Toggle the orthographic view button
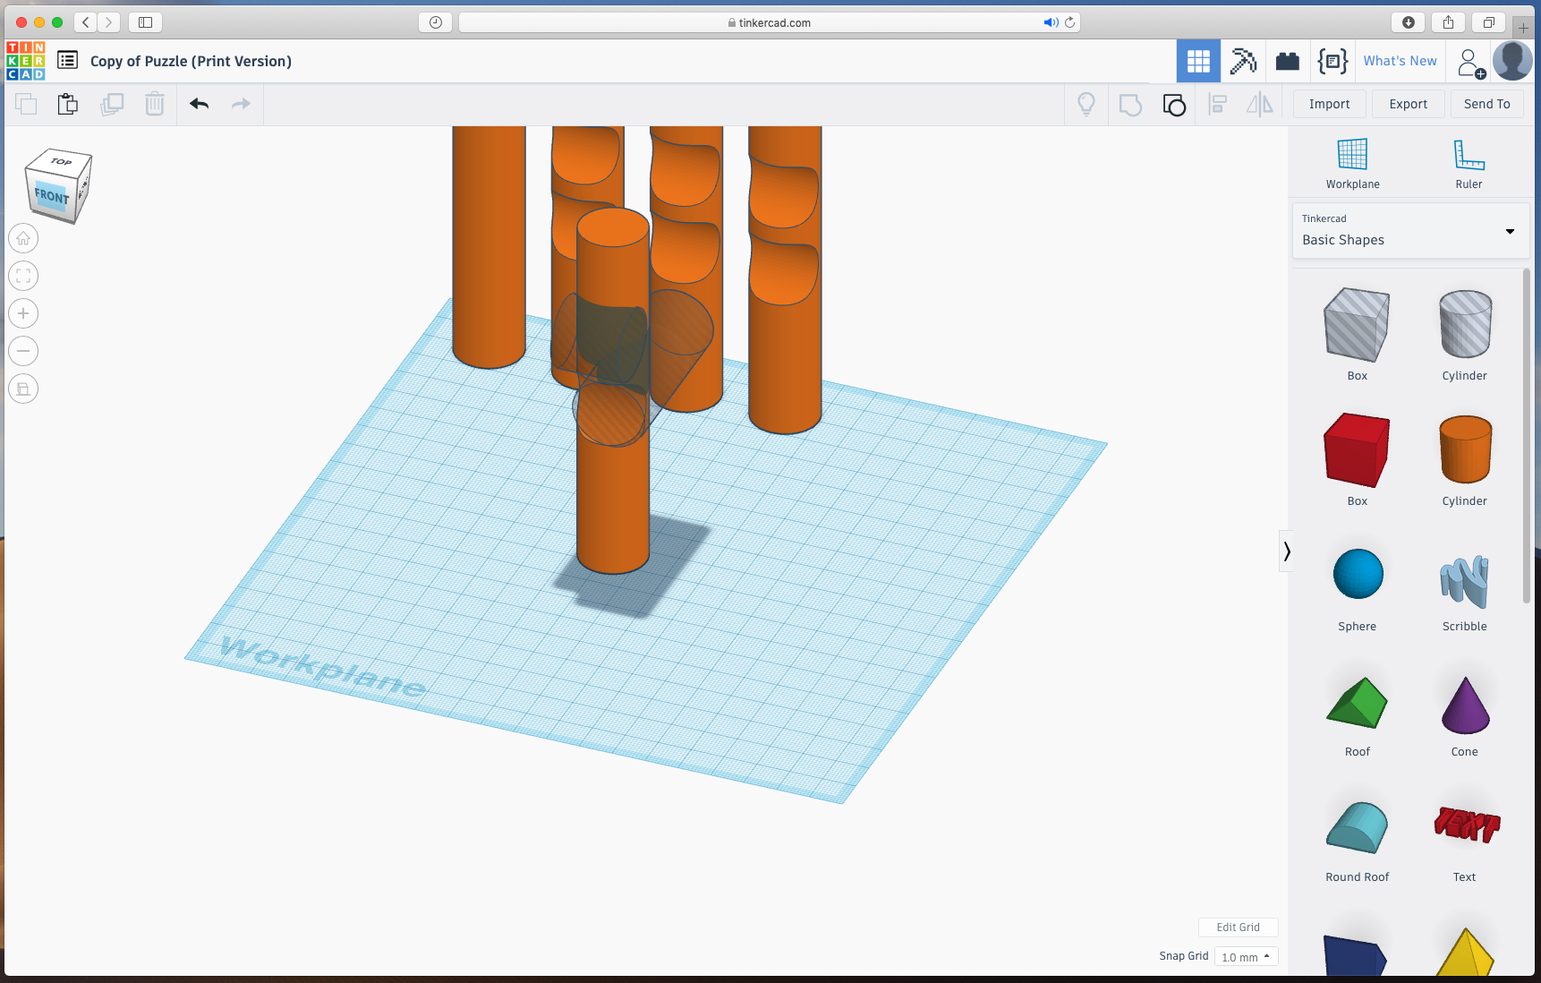 coord(23,389)
